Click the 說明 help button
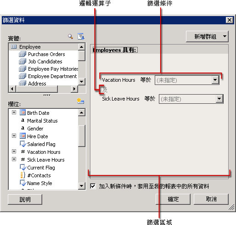Screen dimensions: 236x225 click(x=25, y=199)
